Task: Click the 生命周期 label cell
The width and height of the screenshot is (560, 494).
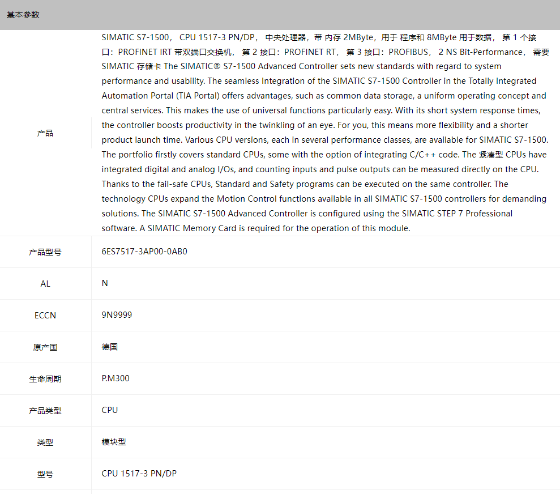Action: coord(45,379)
